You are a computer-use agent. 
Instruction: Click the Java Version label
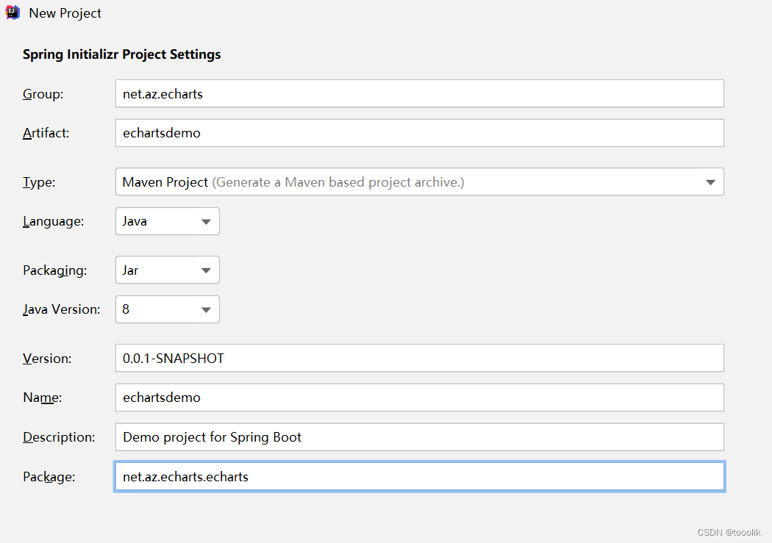coord(61,309)
